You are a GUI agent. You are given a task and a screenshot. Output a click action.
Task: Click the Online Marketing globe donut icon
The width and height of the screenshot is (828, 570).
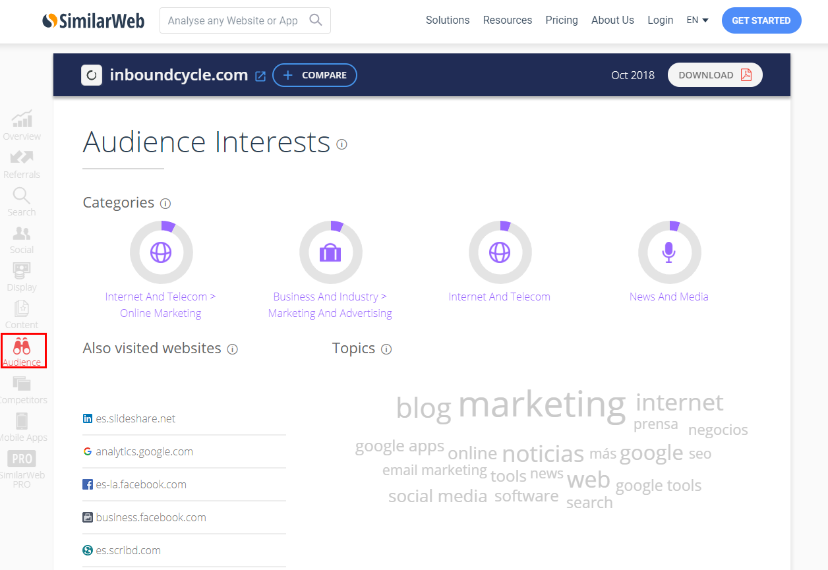(161, 252)
